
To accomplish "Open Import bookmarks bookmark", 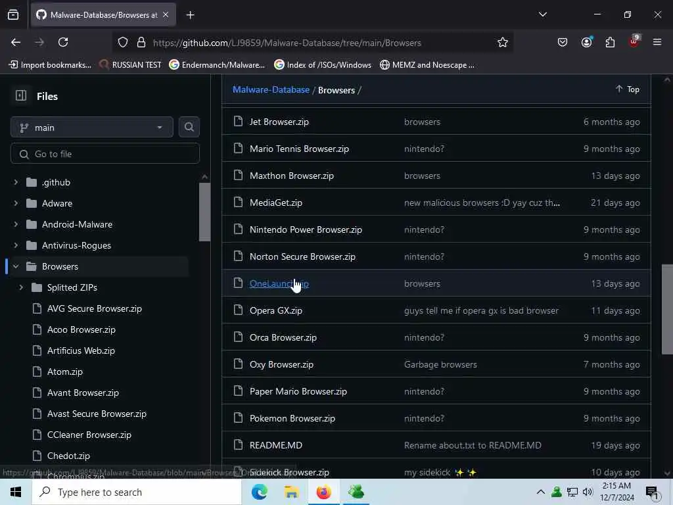I will [x=50, y=65].
